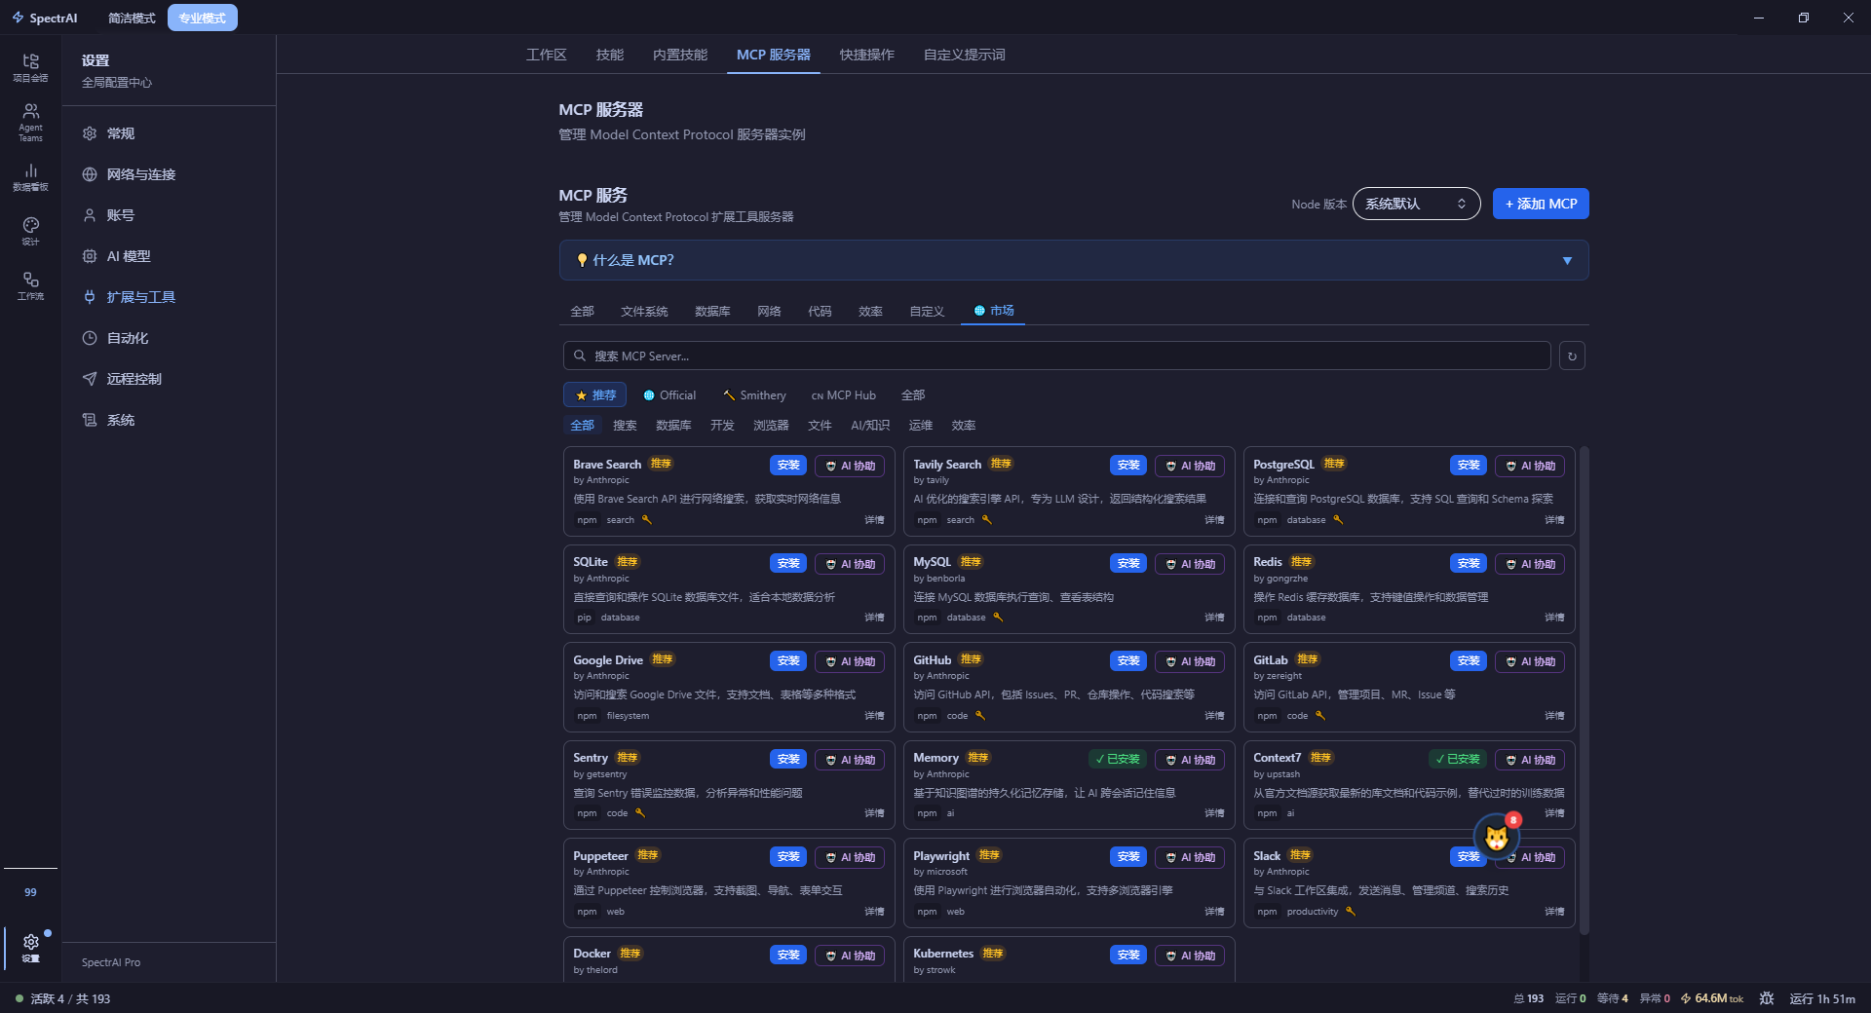The image size is (1871, 1013).
Task: Select the 市场 server tab
Action: (993, 310)
